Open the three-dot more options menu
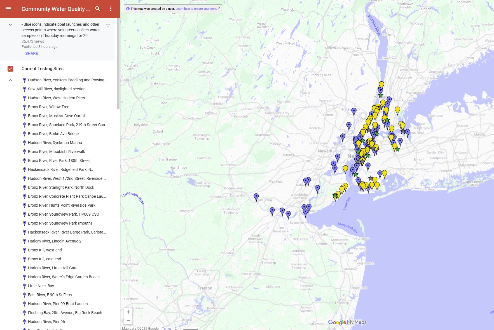The width and height of the screenshot is (494, 330). 111,9
